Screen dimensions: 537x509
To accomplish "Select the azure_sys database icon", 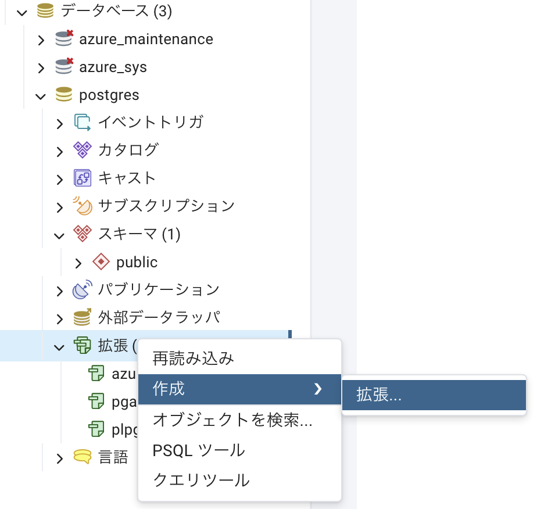I will coord(64,66).
